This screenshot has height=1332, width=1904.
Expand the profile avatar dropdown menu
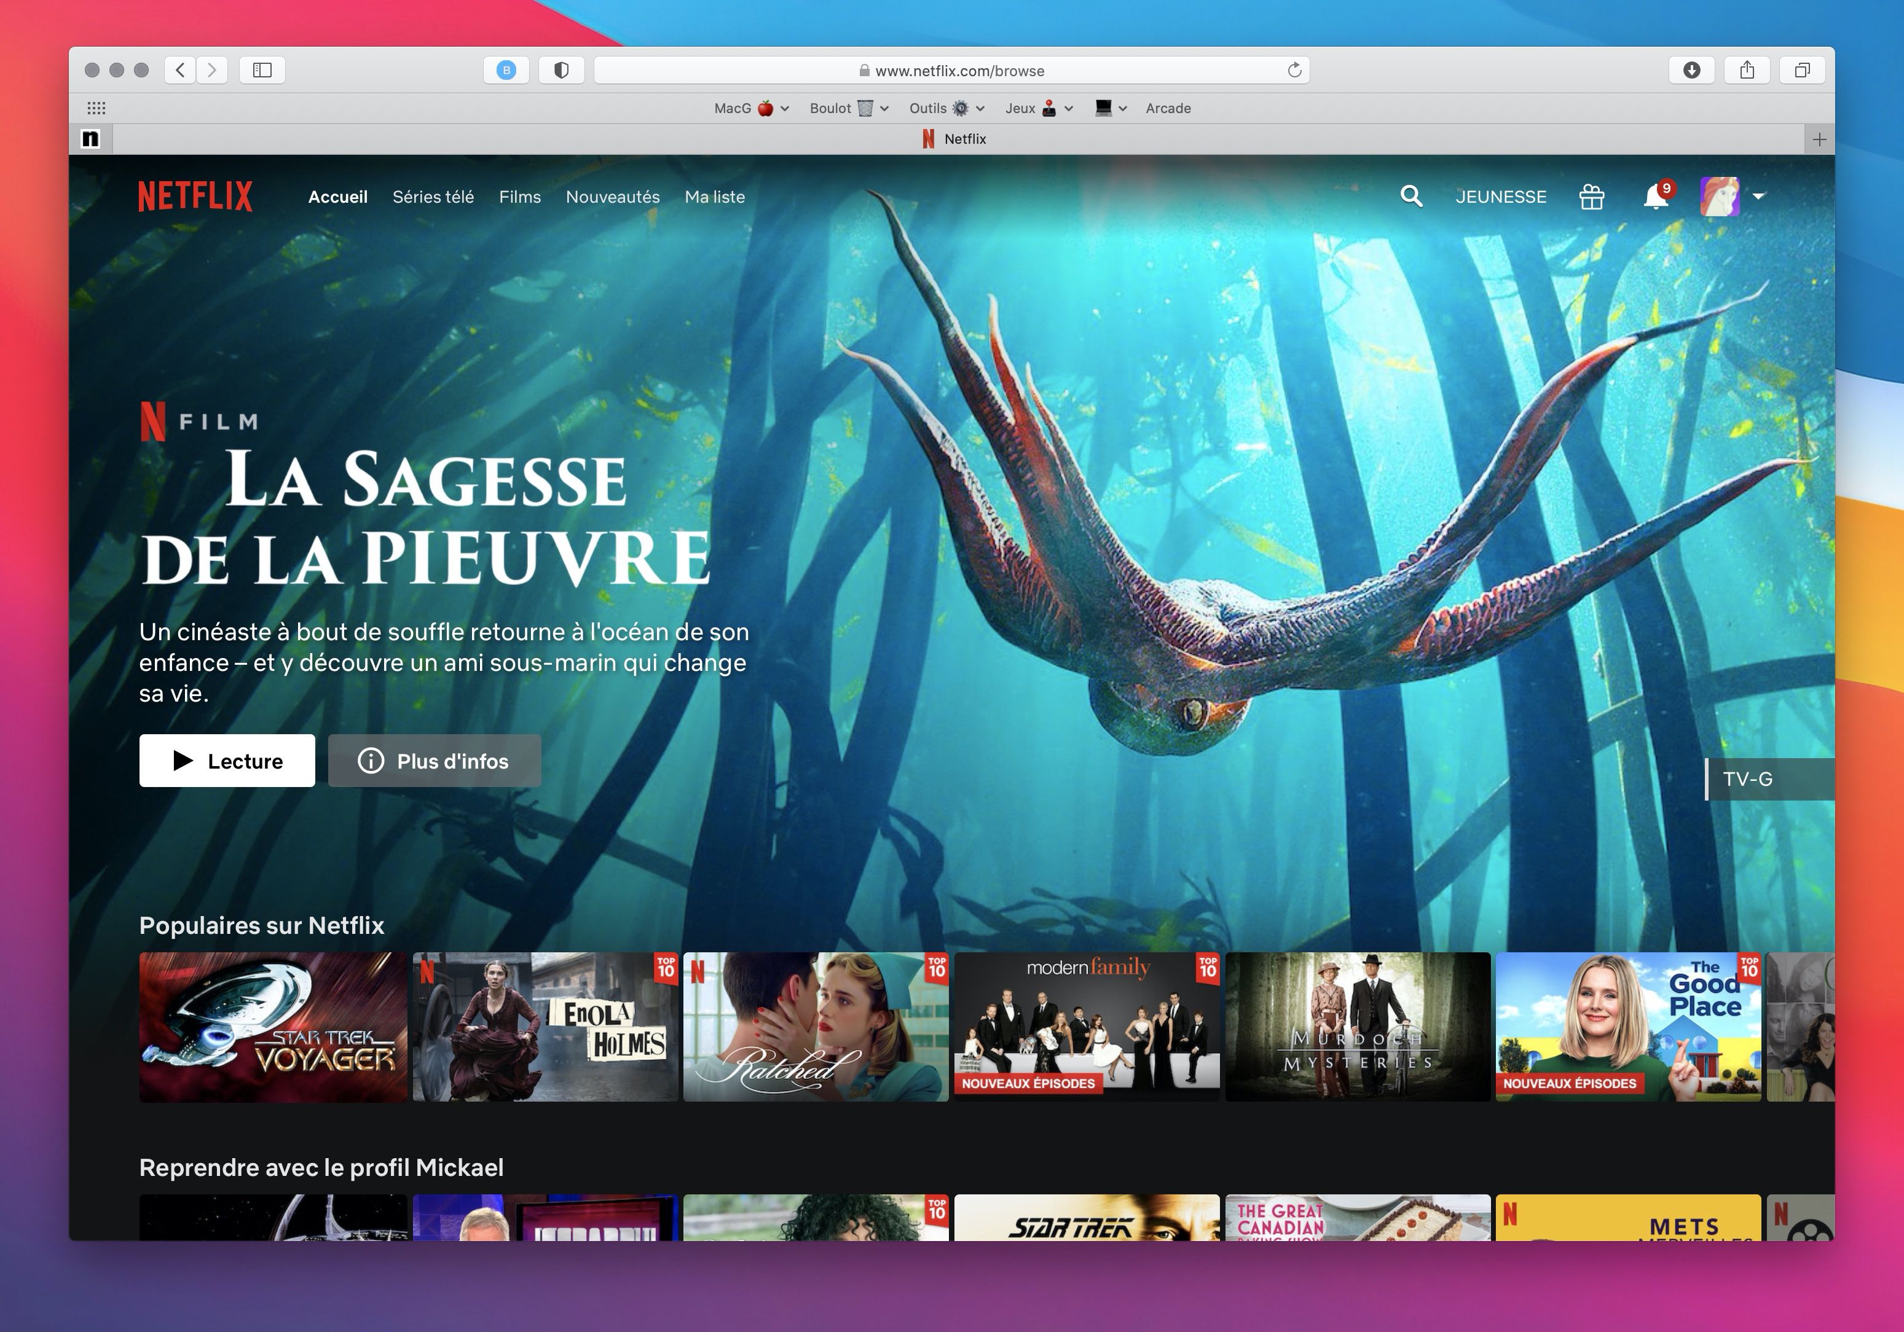point(1721,197)
